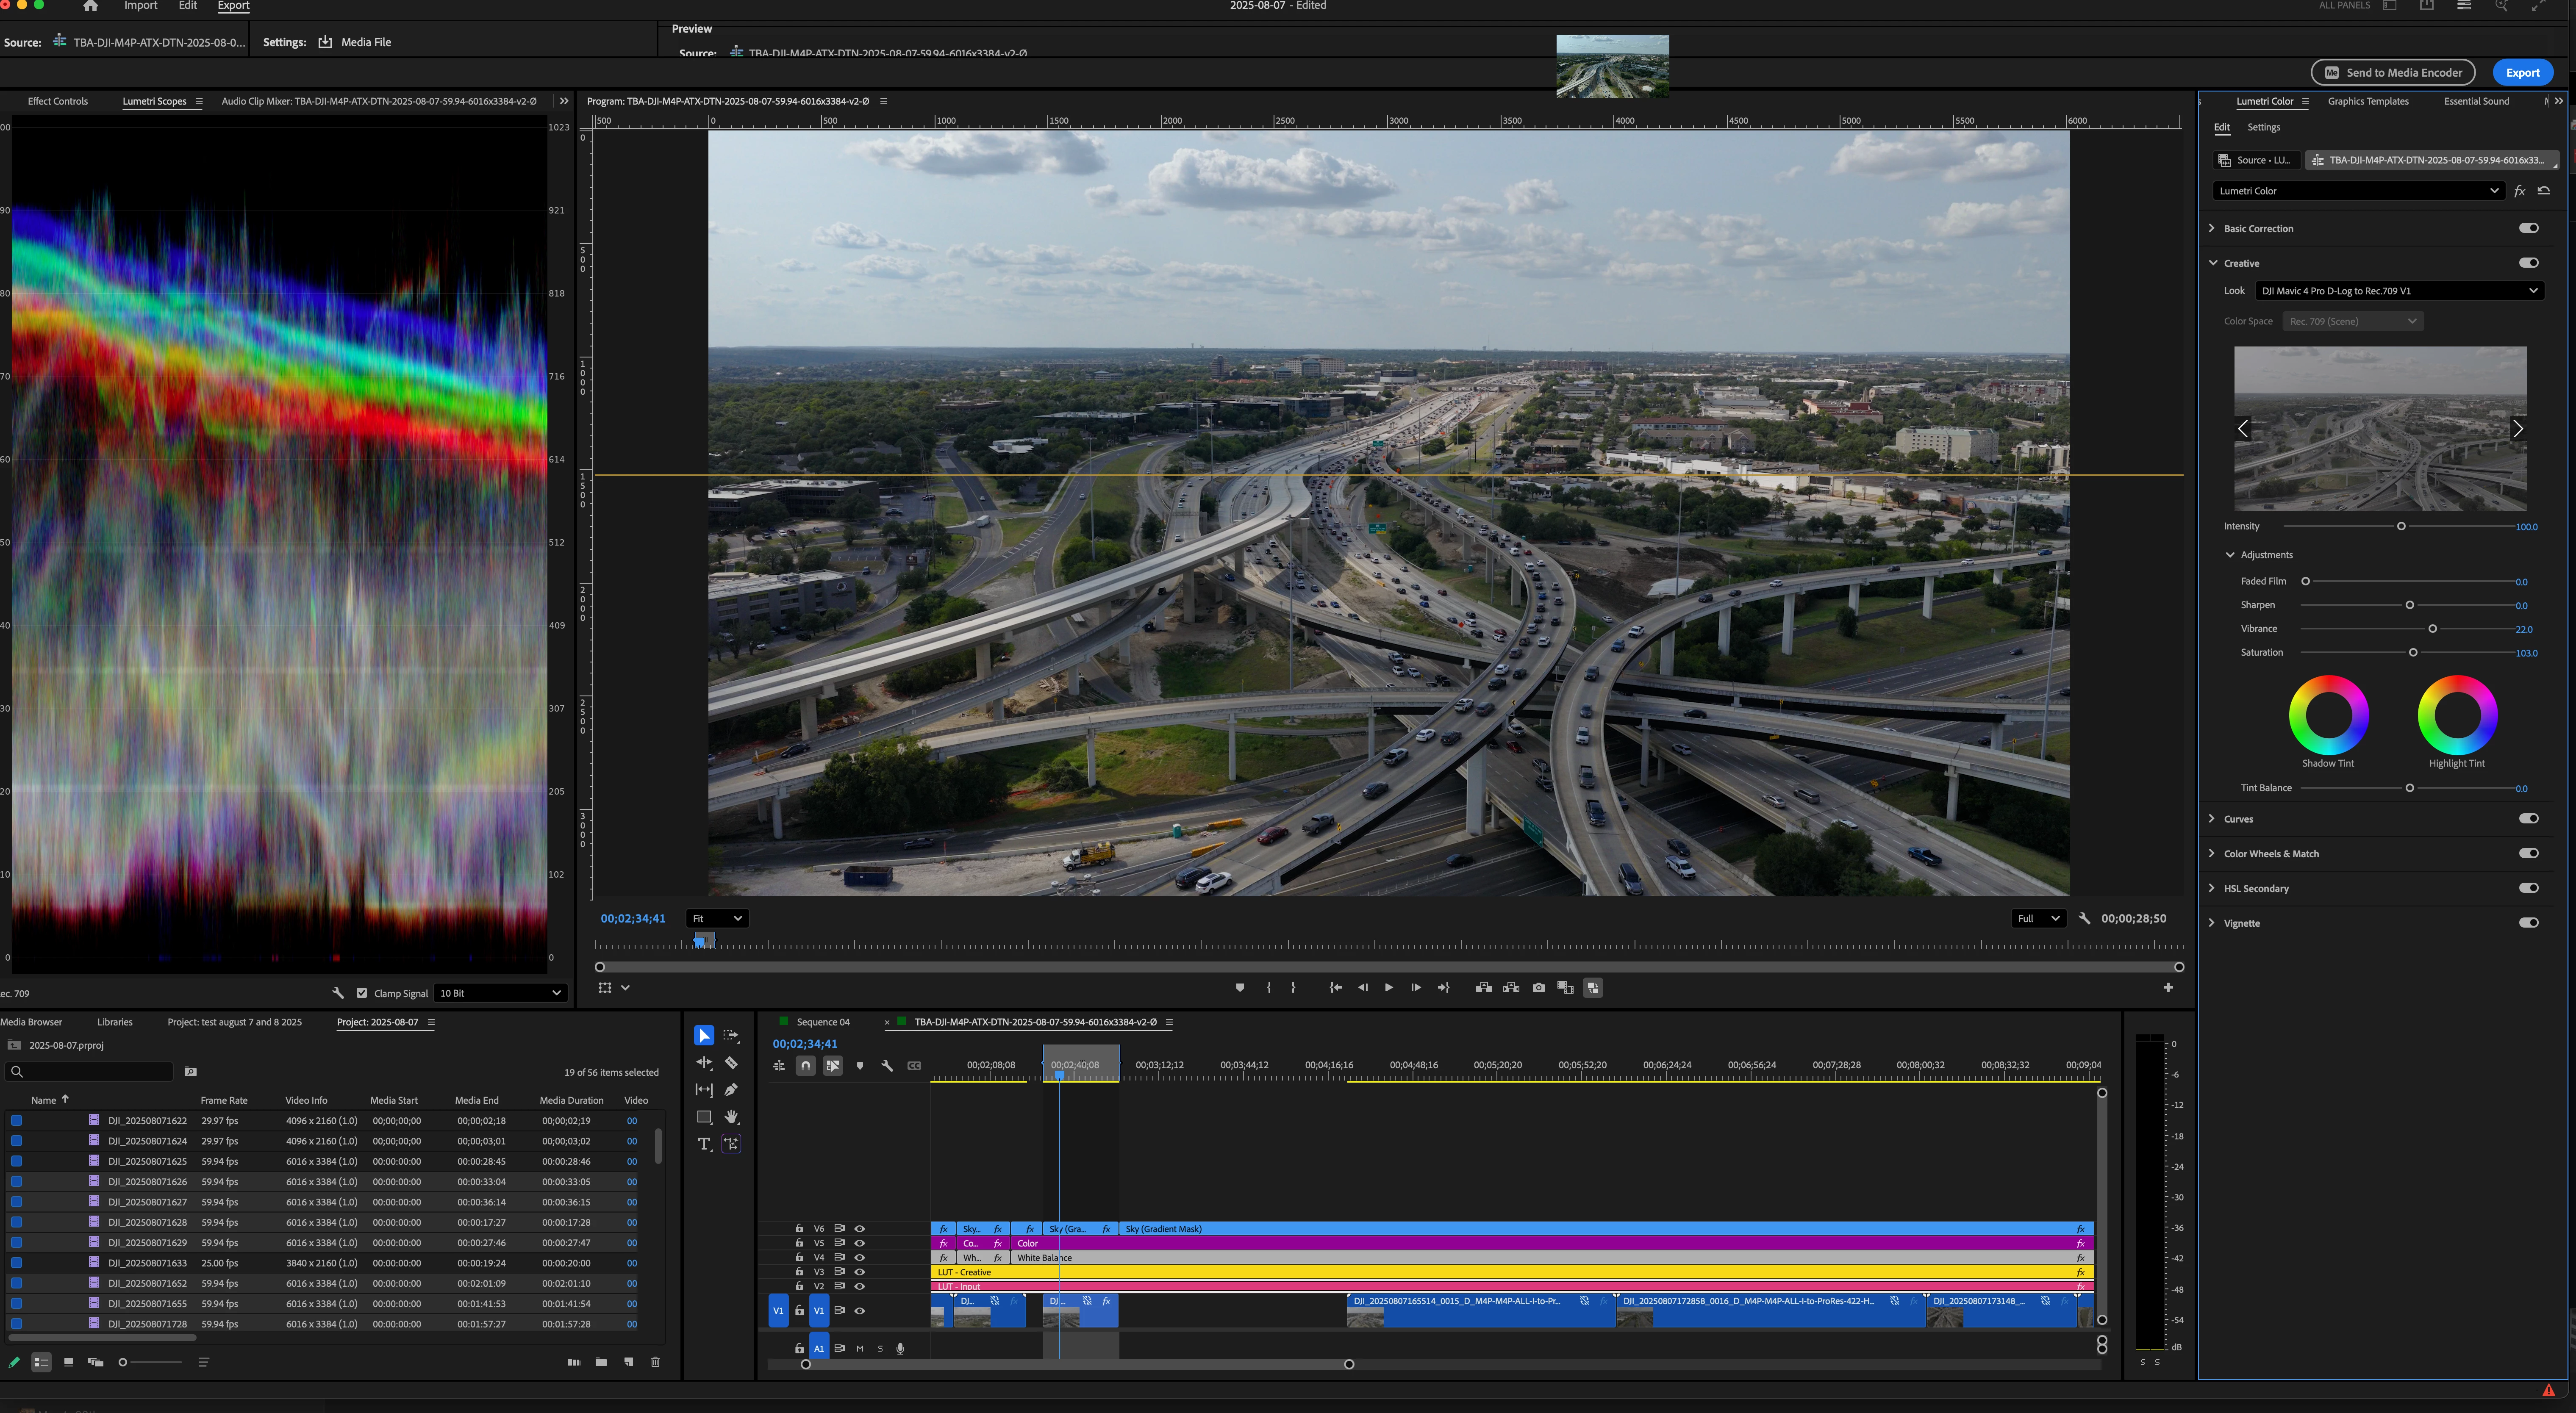Viewport: 2576px width, 1413px height.
Task: Select the Type tool
Action: 704,1144
